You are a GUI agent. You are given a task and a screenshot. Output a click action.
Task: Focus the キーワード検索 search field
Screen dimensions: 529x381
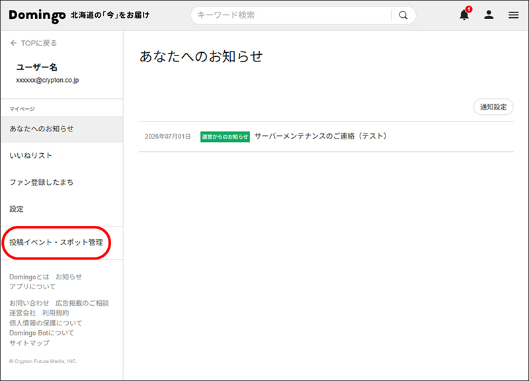(x=291, y=15)
